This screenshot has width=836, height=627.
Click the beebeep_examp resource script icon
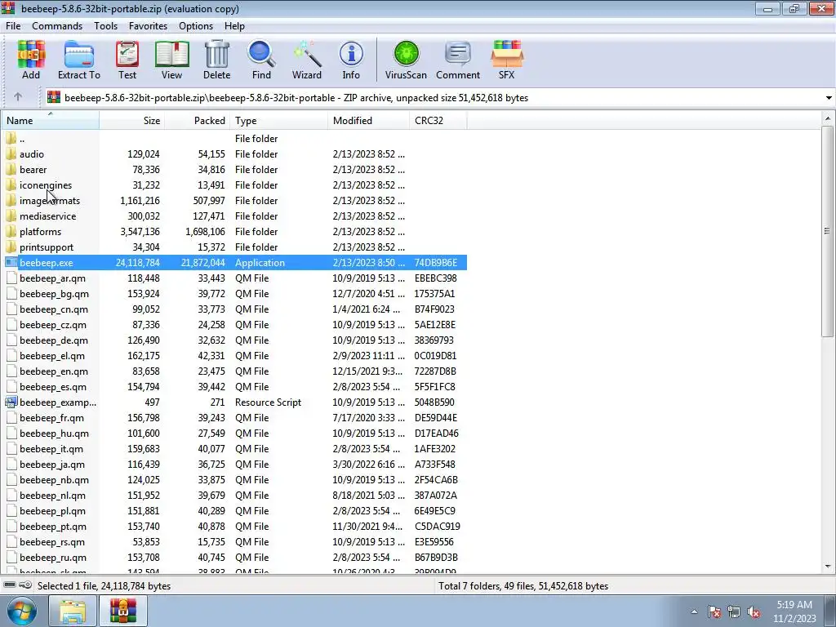[11, 402]
